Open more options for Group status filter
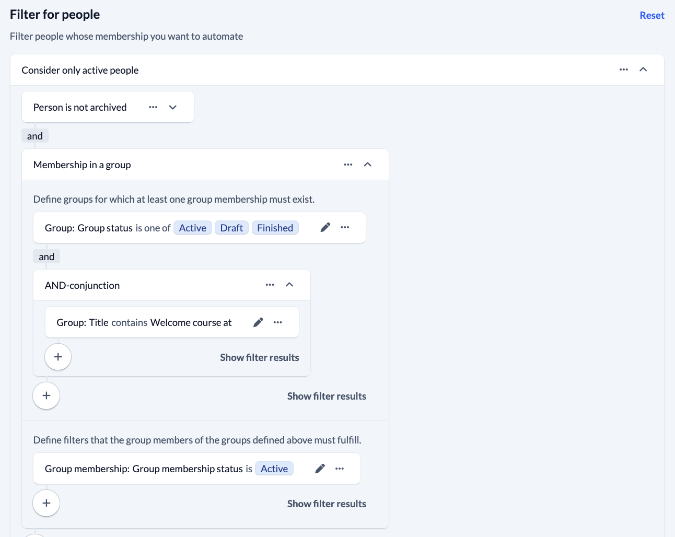This screenshot has width=675, height=537. coord(345,227)
